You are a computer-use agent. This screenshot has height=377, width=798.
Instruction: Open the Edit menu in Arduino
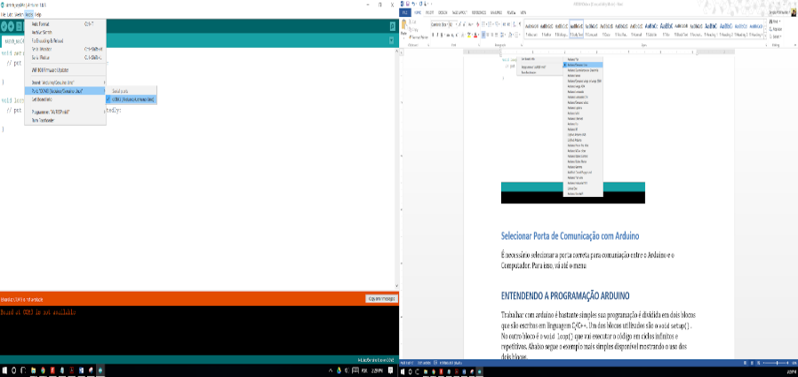pyautogui.click(x=10, y=14)
